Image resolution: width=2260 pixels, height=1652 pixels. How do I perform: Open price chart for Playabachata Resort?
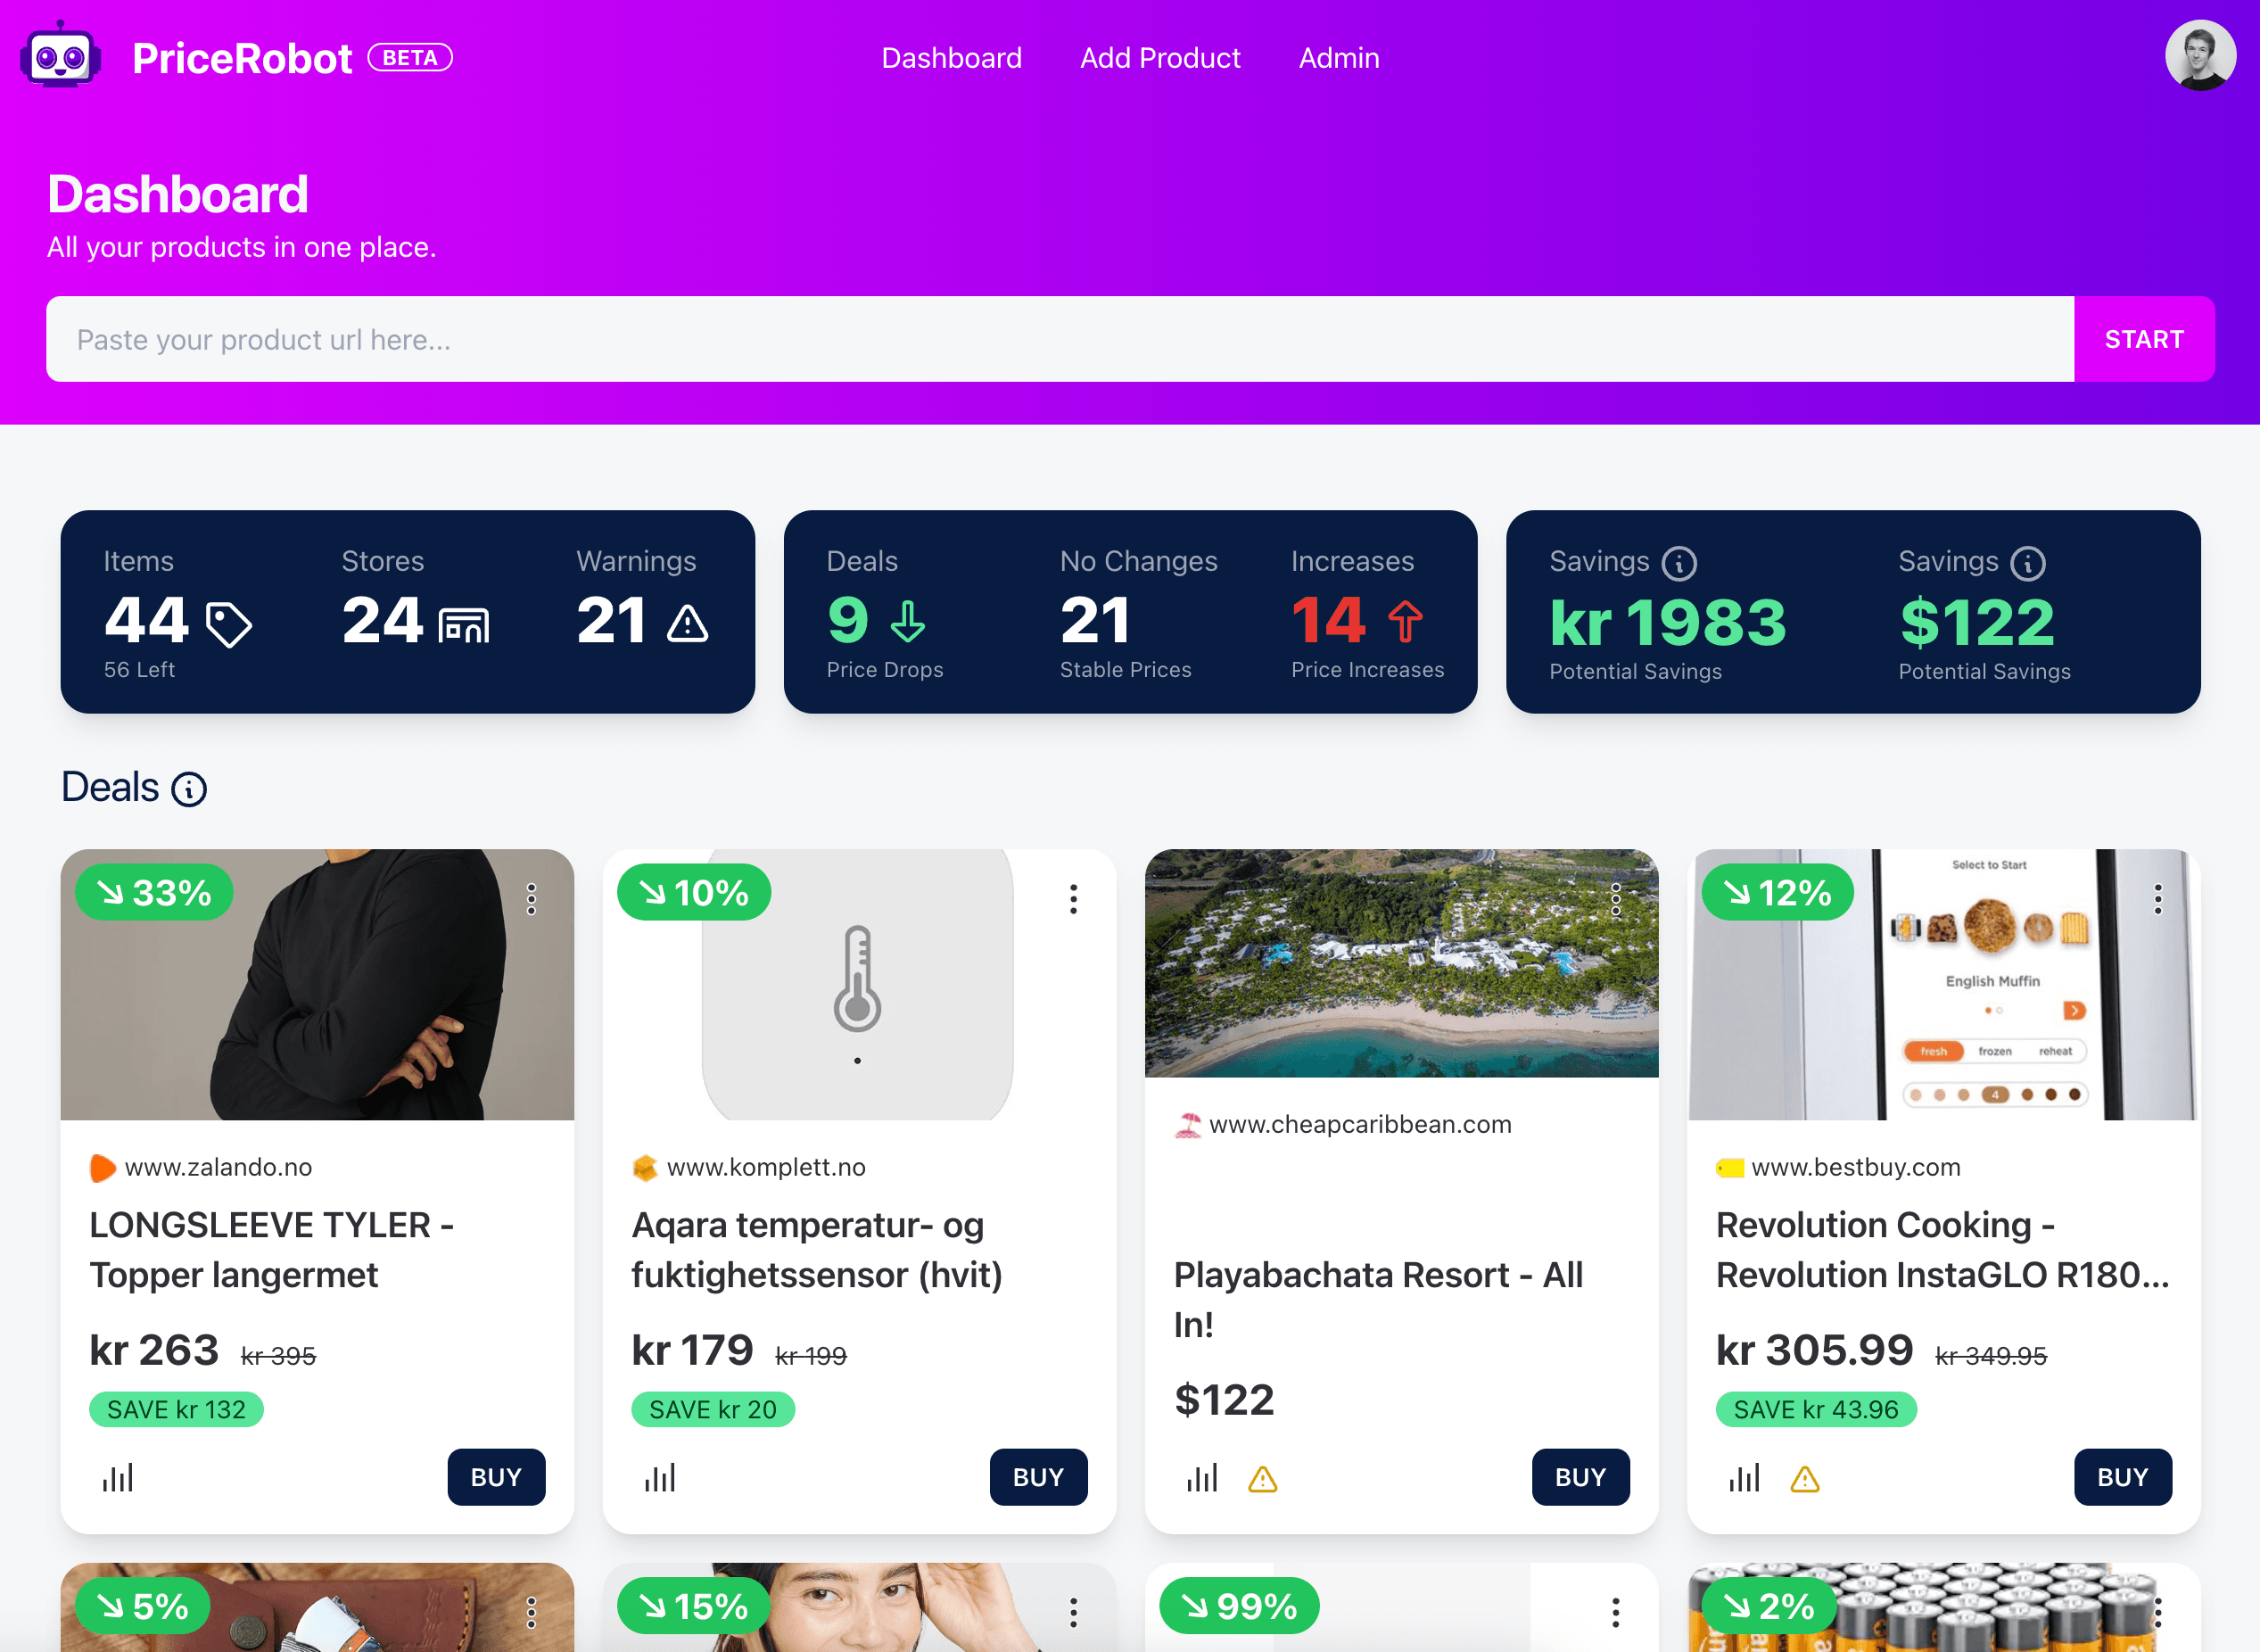click(x=1202, y=1477)
